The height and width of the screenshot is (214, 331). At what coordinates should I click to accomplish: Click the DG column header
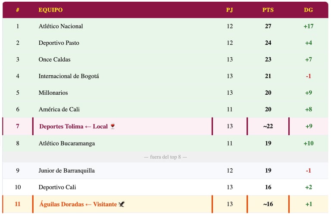pyautogui.click(x=308, y=10)
